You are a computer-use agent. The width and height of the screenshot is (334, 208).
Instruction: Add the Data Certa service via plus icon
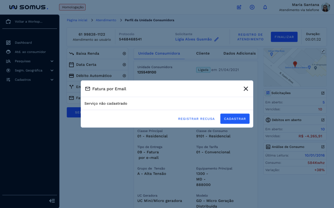point(124,65)
